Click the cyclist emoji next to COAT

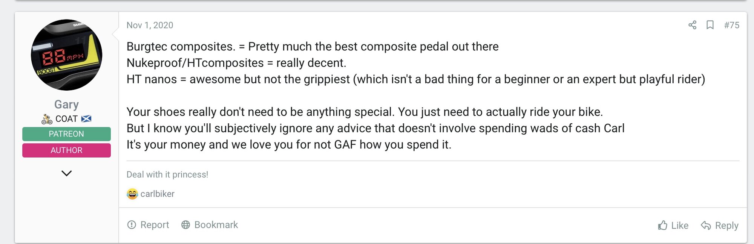tap(47, 119)
